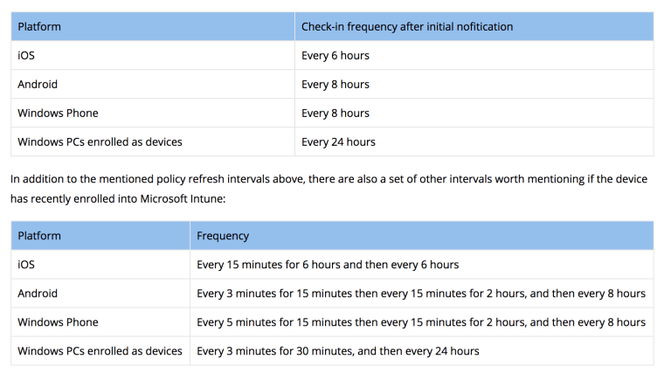Click the paragraph mentioning Microsoft Intune
This screenshot has height=373, width=664.
329,188
